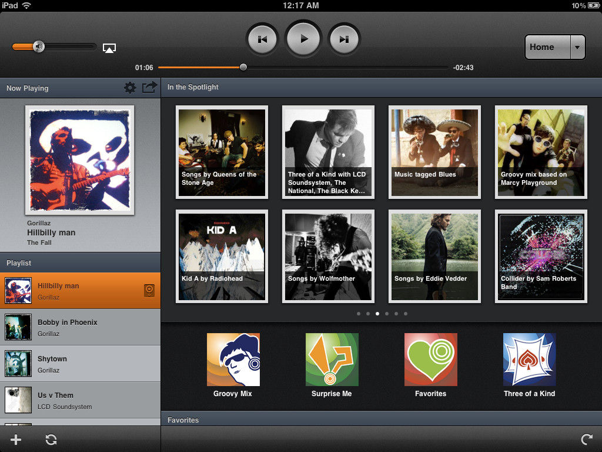The width and height of the screenshot is (602, 452).
Task: Skip to the previous track
Action: pos(263,39)
